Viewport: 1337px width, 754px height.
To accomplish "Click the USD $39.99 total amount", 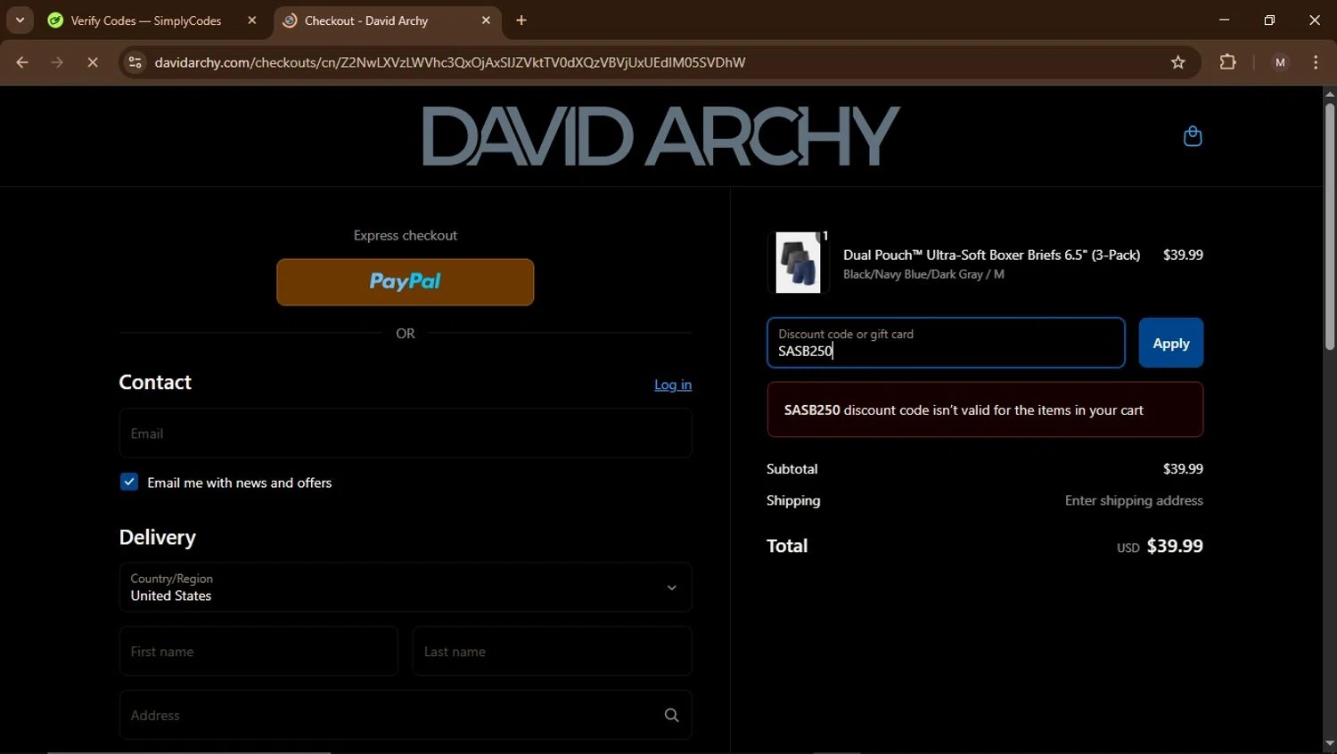I will pos(1160,546).
